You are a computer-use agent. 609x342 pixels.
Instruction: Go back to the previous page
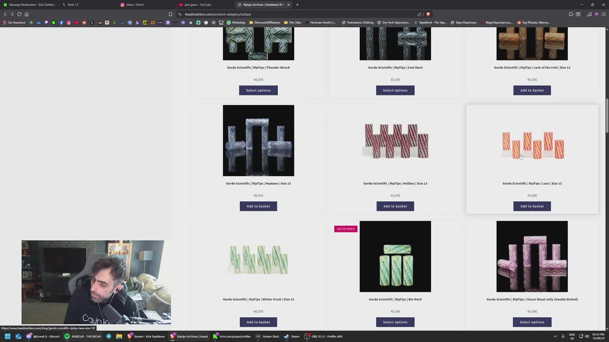click(5, 14)
